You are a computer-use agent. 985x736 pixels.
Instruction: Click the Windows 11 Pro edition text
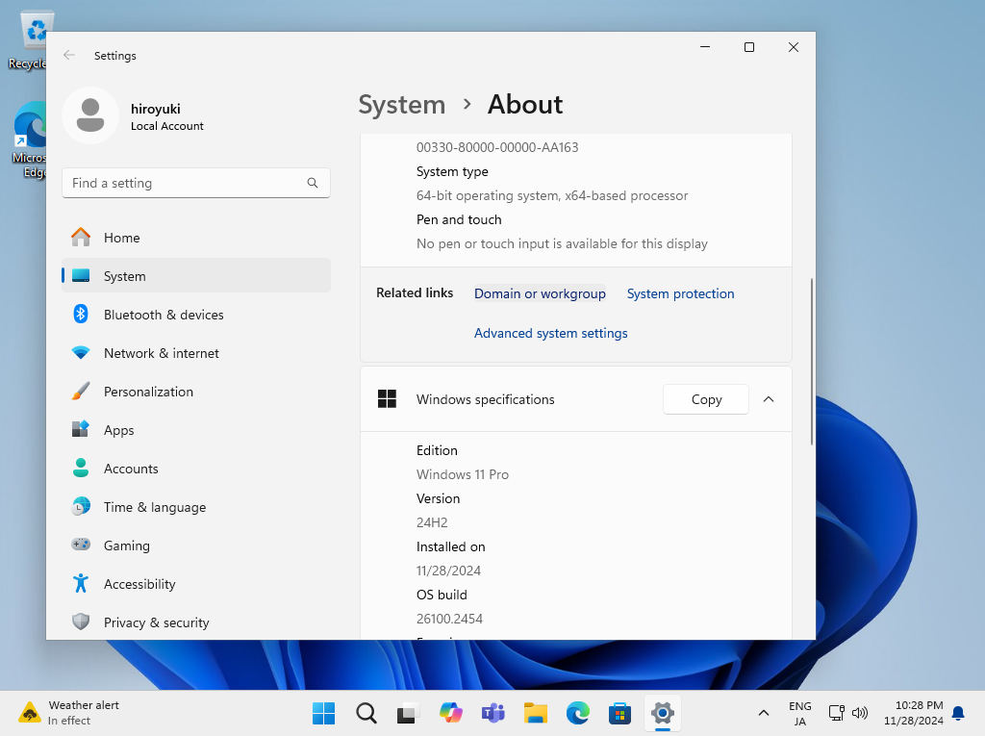(463, 474)
